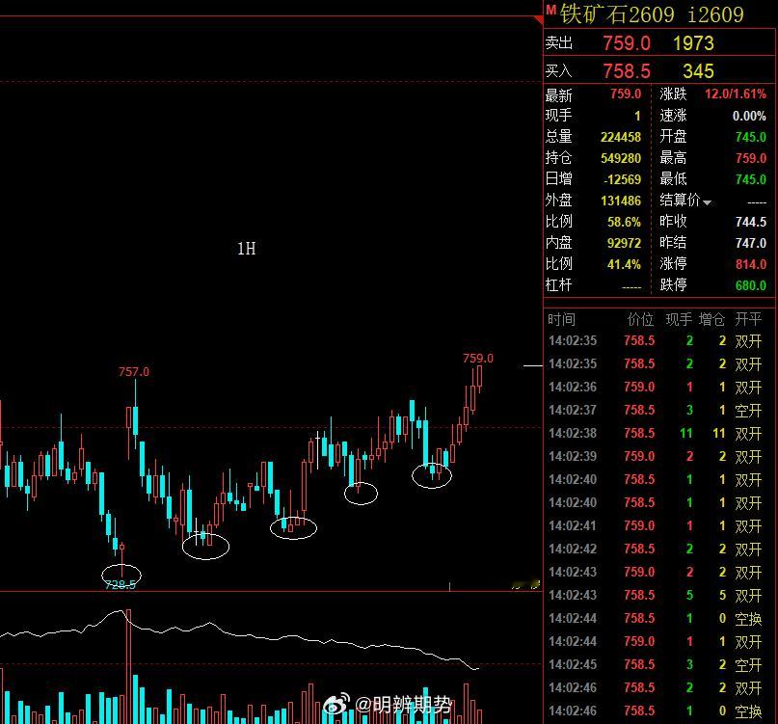Click the 涨跌 value 12.0/1.61%
Screen dimensions: 778x724
pyautogui.click(x=736, y=94)
